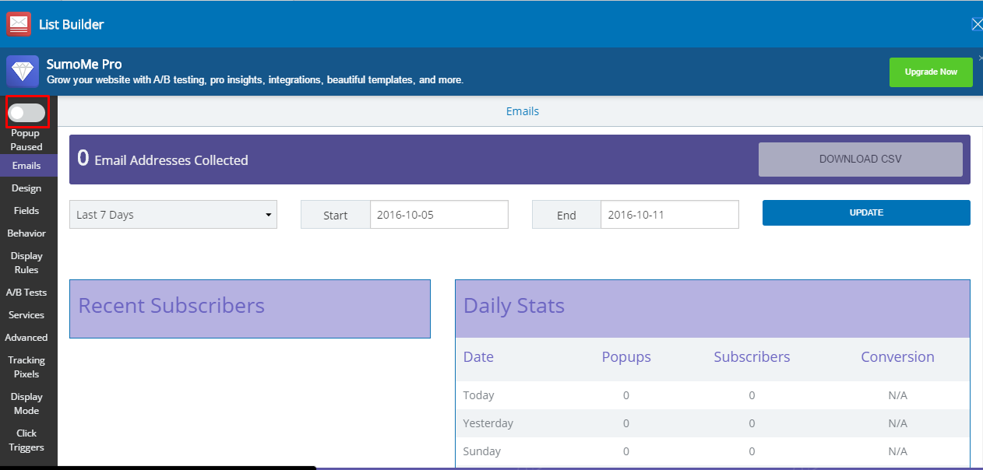Click the SumoMe Pro diamond icon
983x470 pixels.
click(x=23, y=71)
